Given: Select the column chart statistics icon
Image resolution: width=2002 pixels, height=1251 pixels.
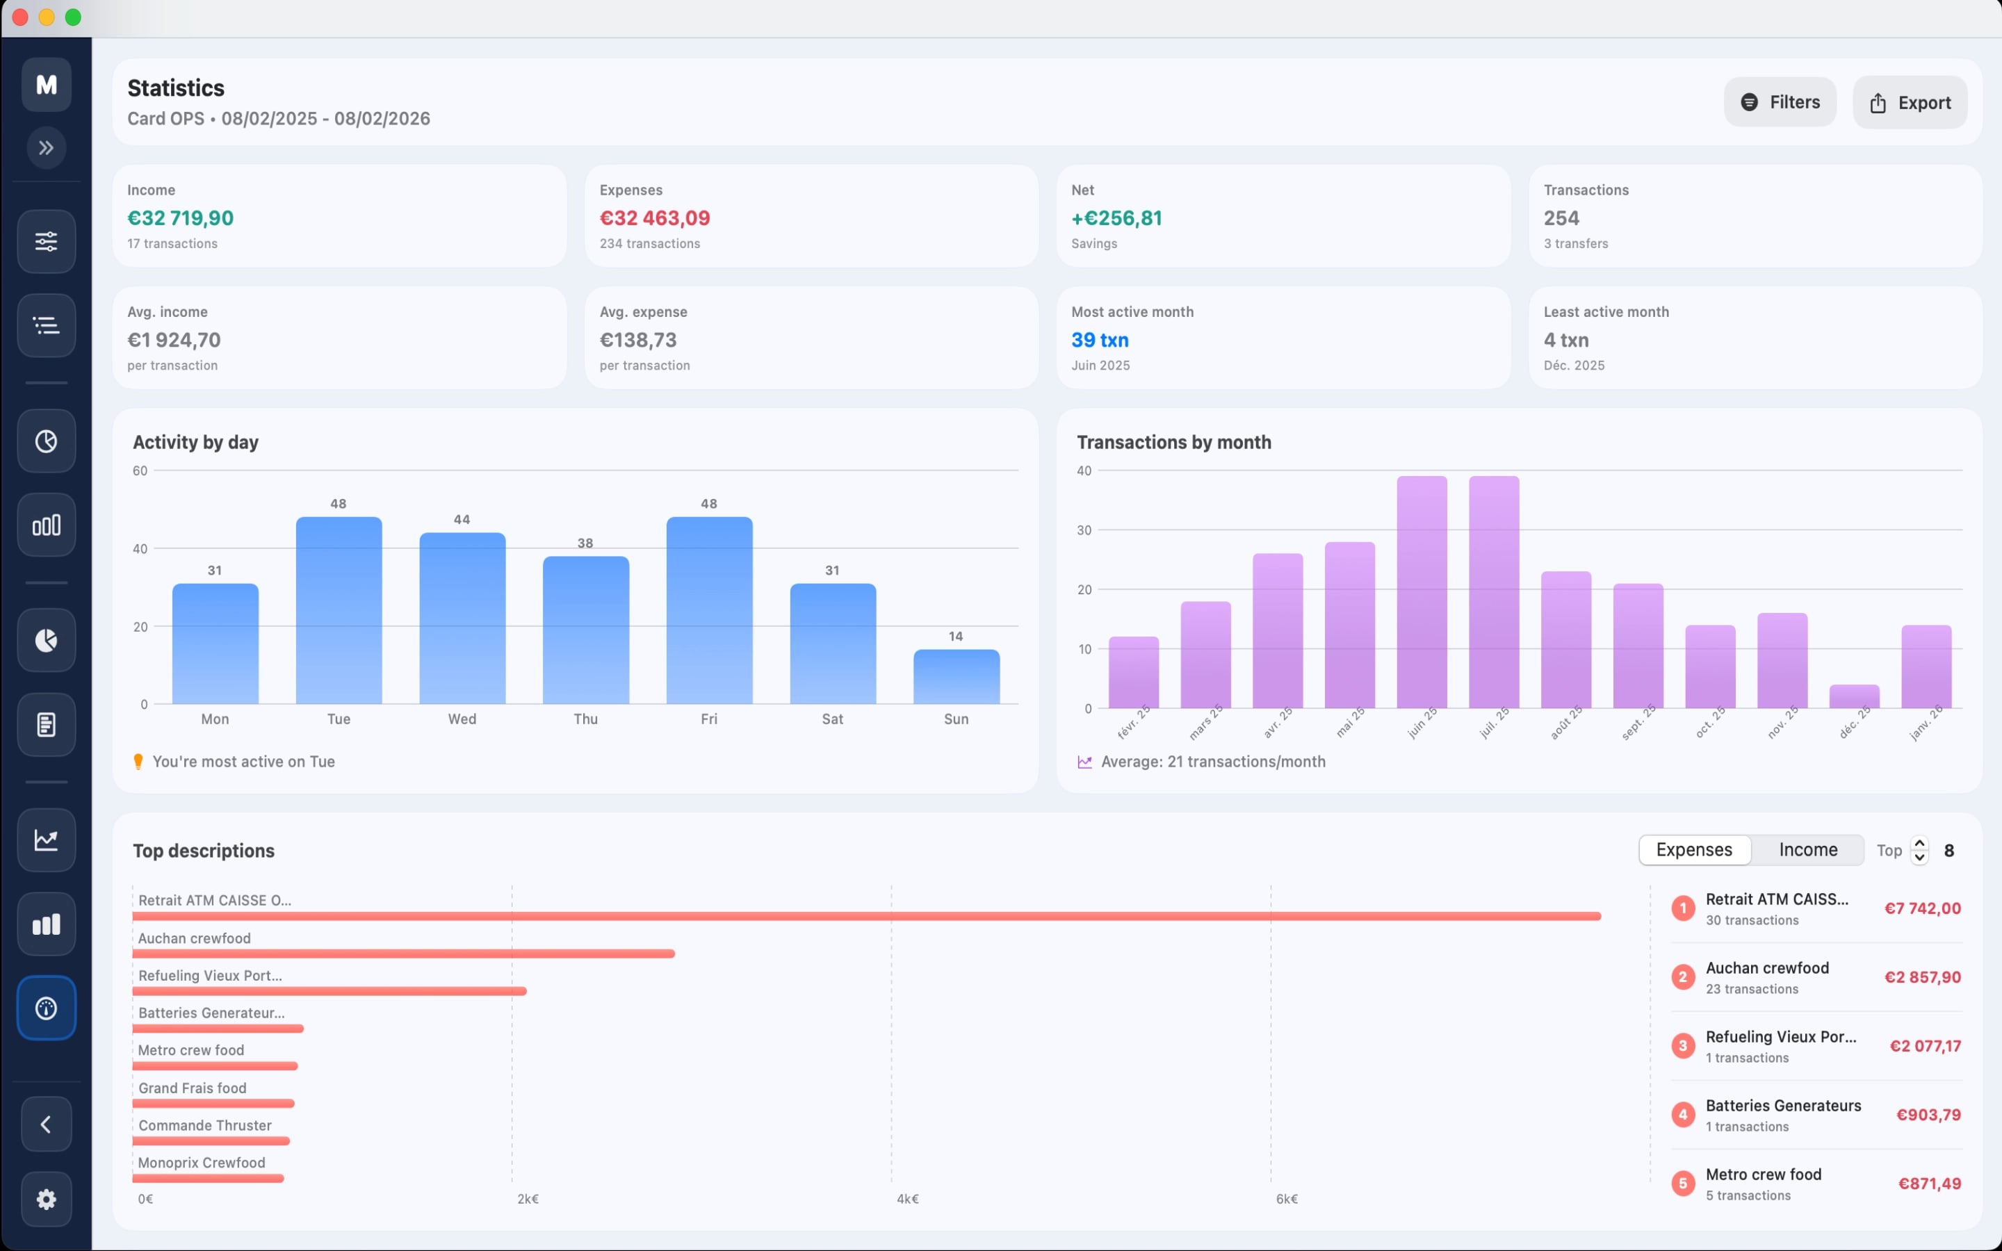Looking at the screenshot, I should tap(47, 524).
